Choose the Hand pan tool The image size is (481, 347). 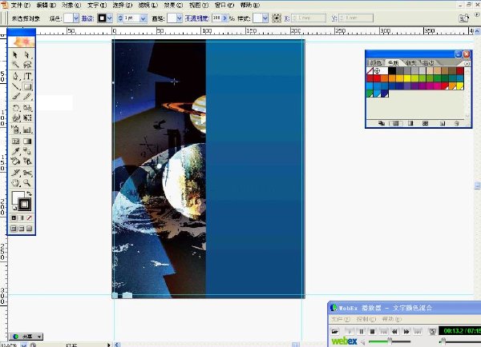coord(15,183)
